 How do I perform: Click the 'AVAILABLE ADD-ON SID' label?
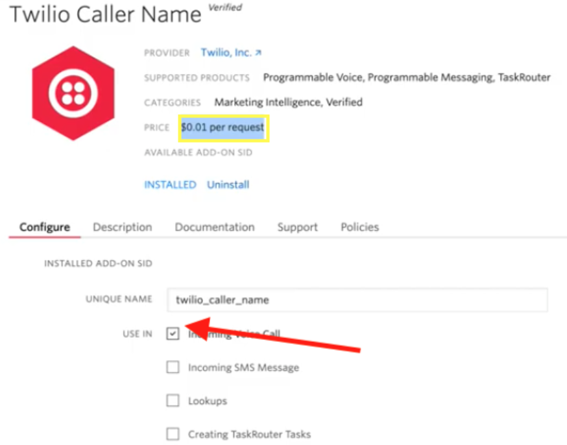pos(198,152)
